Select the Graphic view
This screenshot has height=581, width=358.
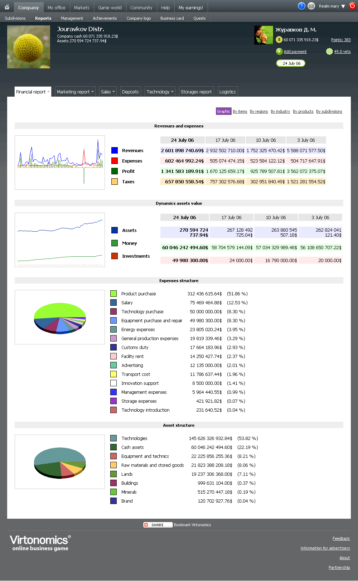coord(223,111)
